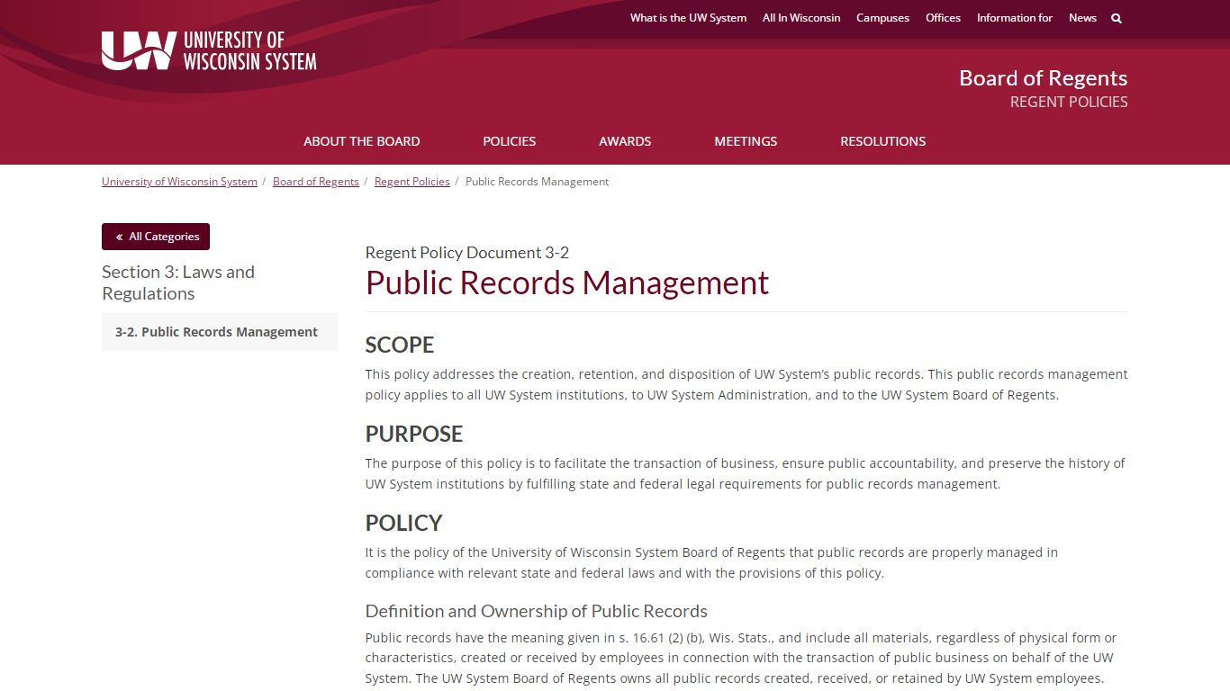Click the Public Records Management page title
Image resolution: width=1230 pixels, height=691 pixels.
click(x=567, y=283)
